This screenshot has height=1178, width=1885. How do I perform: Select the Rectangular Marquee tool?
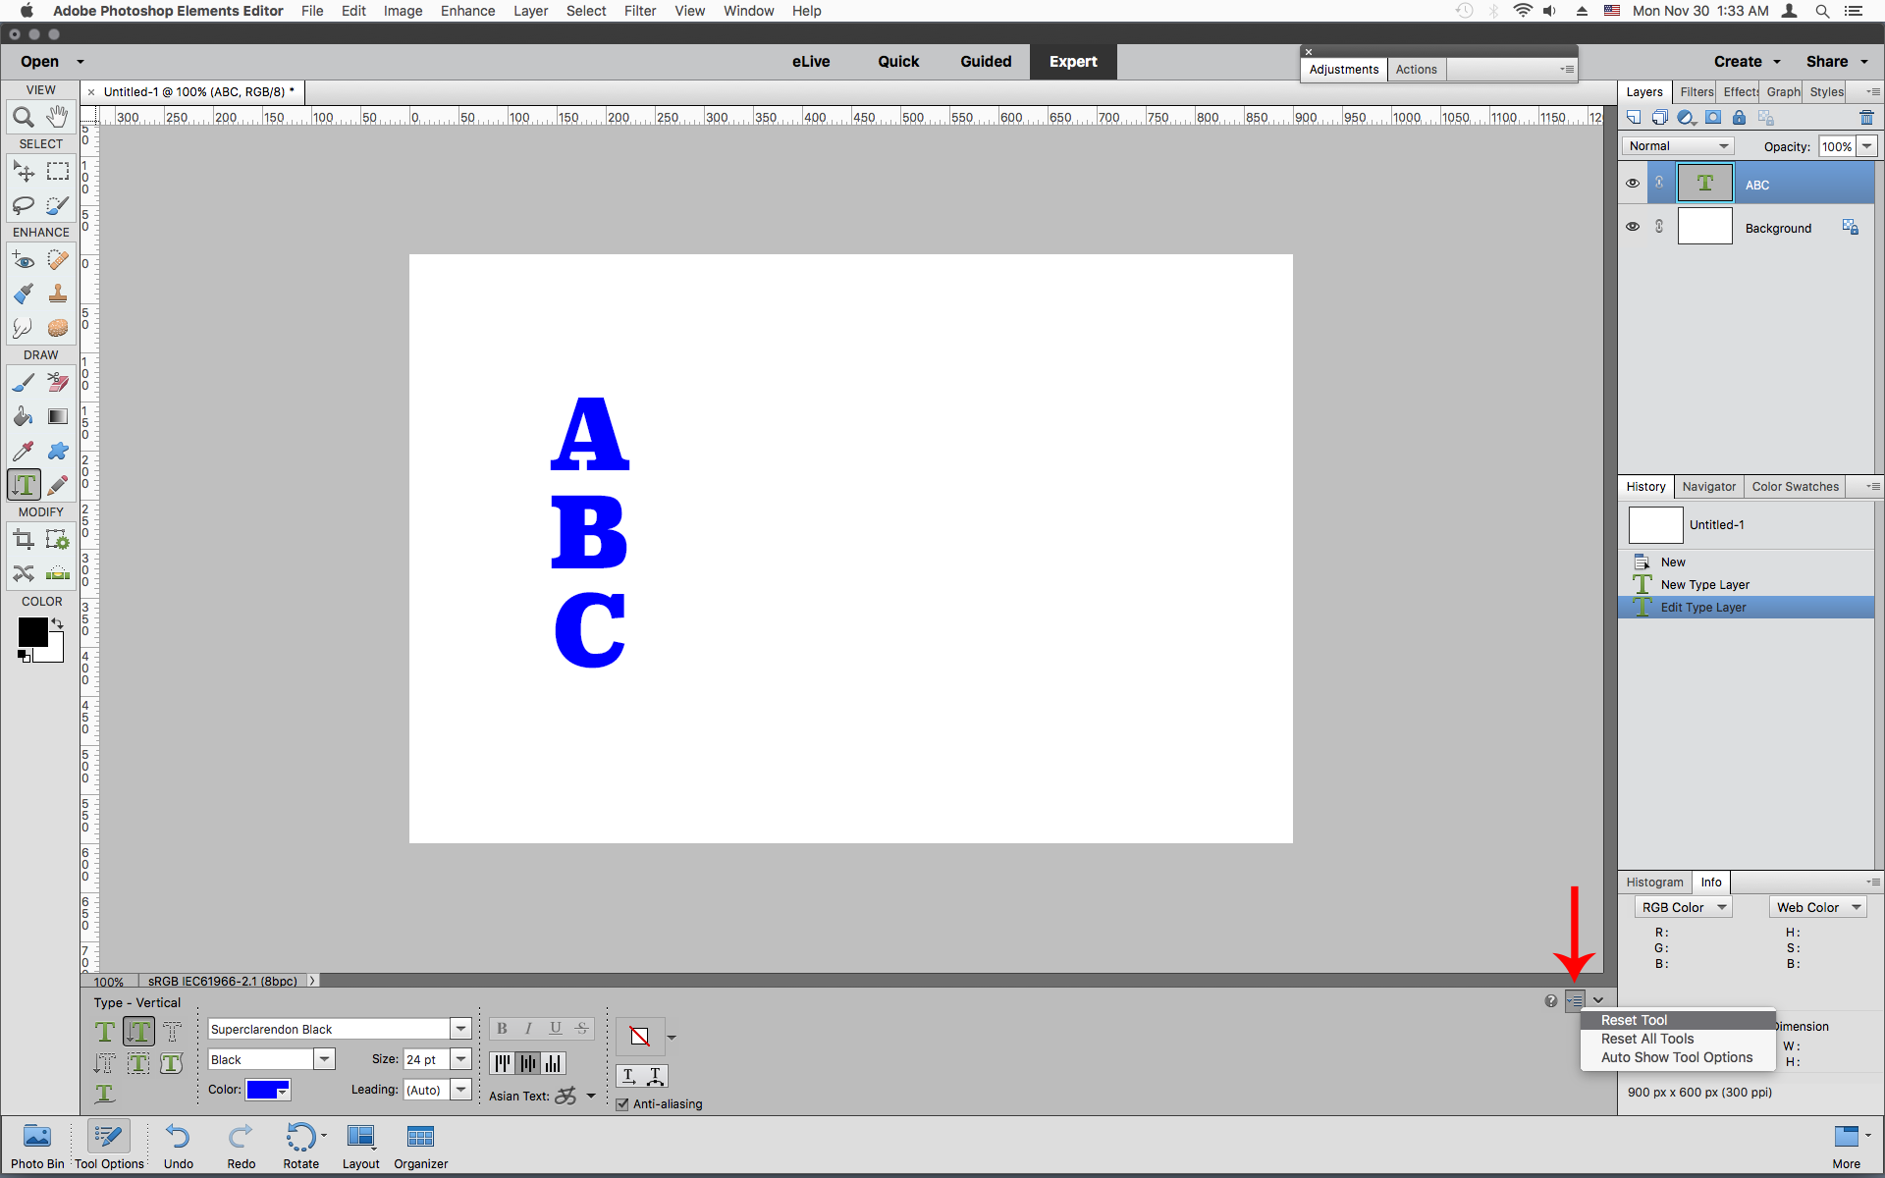tap(57, 171)
